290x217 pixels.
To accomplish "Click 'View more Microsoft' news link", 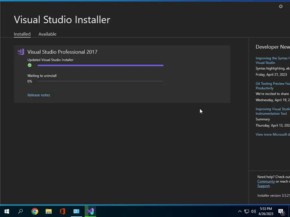I will click(273, 134).
